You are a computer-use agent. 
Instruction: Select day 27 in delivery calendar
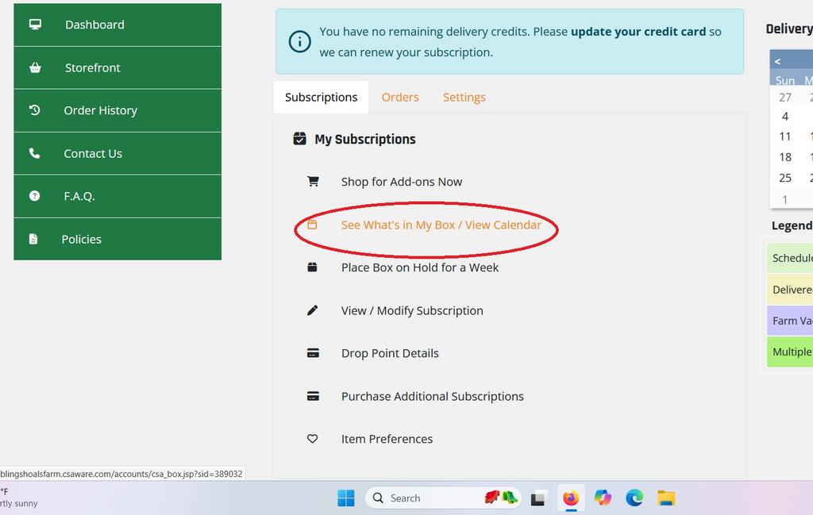coord(785,98)
